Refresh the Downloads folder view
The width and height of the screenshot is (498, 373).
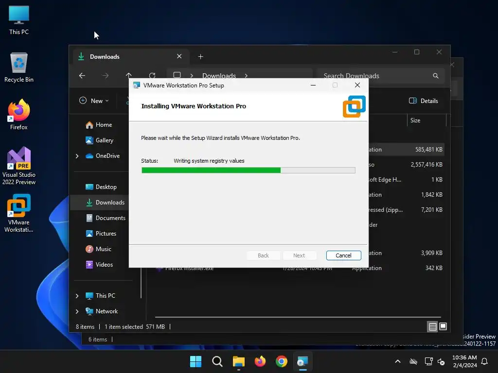[x=152, y=75]
